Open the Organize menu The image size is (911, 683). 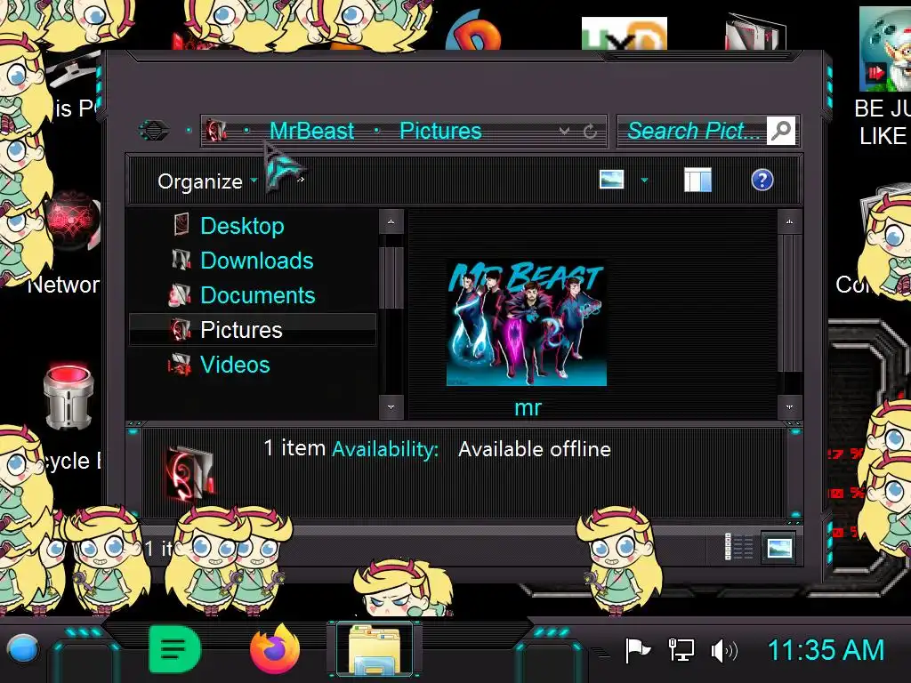206,181
